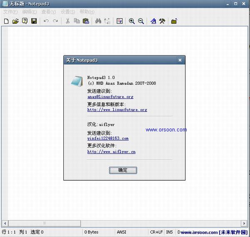Click the Customize Schemes hammer icon
250x237 pixels.
[162, 21]
